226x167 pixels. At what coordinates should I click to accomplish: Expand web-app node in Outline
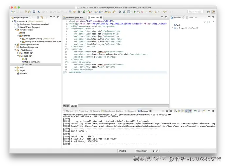(x=172, y=28)
